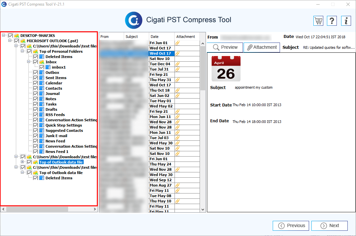
Task: Collapse the Top of Personal Folders node
Action: click(22, 51)
